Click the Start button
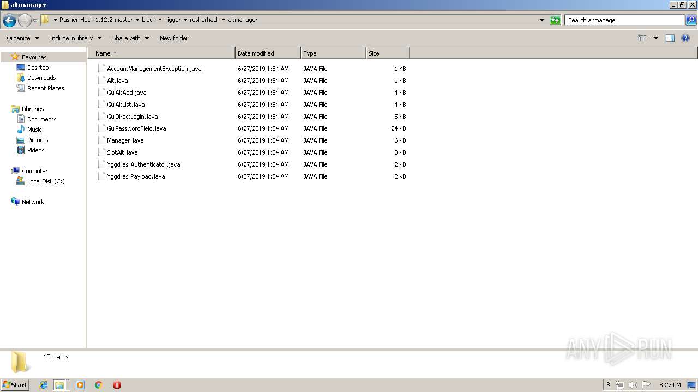698x392 pixels. 15,385
